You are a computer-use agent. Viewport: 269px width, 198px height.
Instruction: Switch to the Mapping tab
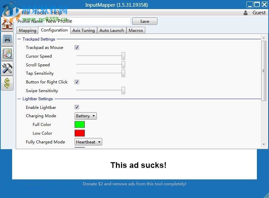(28, 30)
